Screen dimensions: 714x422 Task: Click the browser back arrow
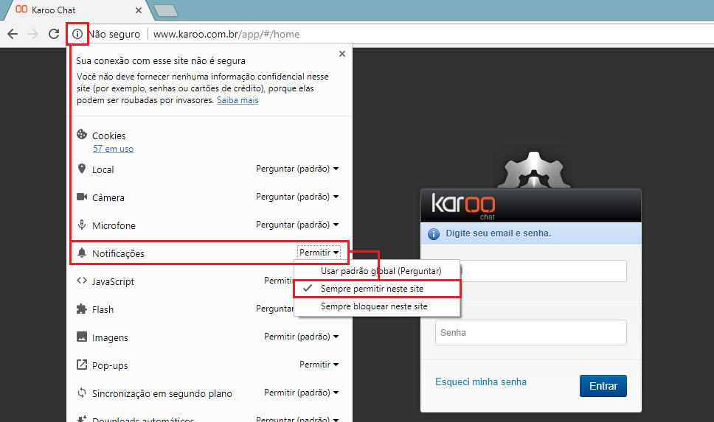[x=13, y=34]
